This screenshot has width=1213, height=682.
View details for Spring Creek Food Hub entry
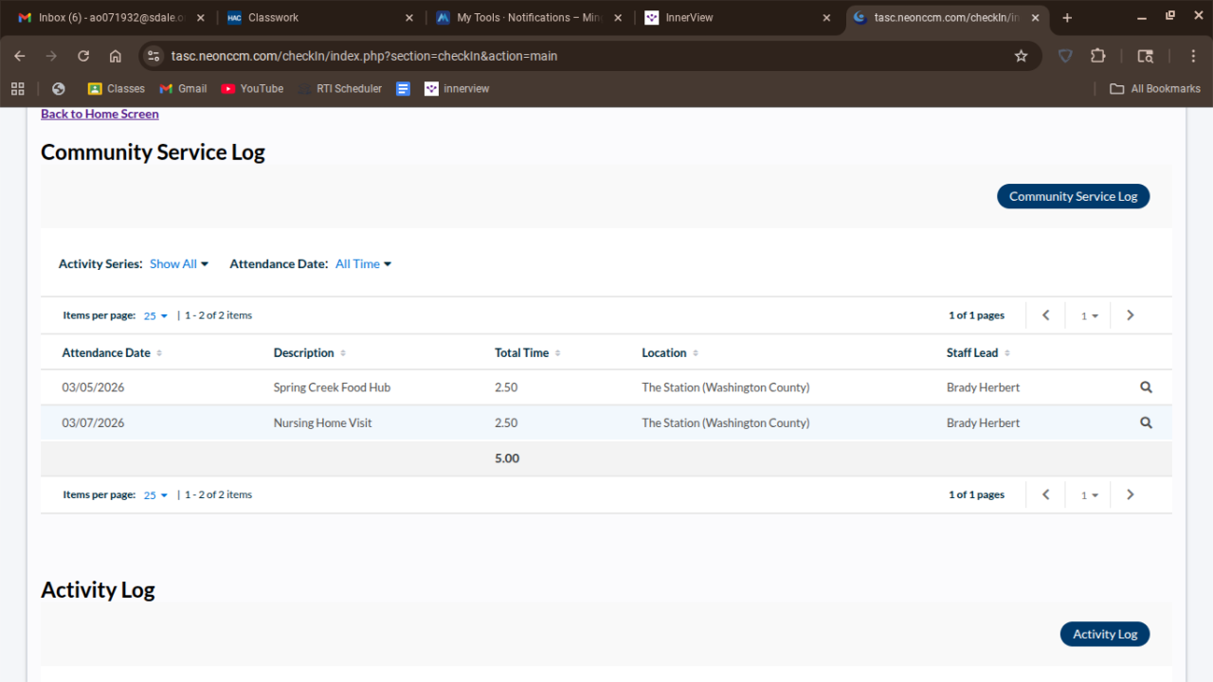coord(1146,387)
